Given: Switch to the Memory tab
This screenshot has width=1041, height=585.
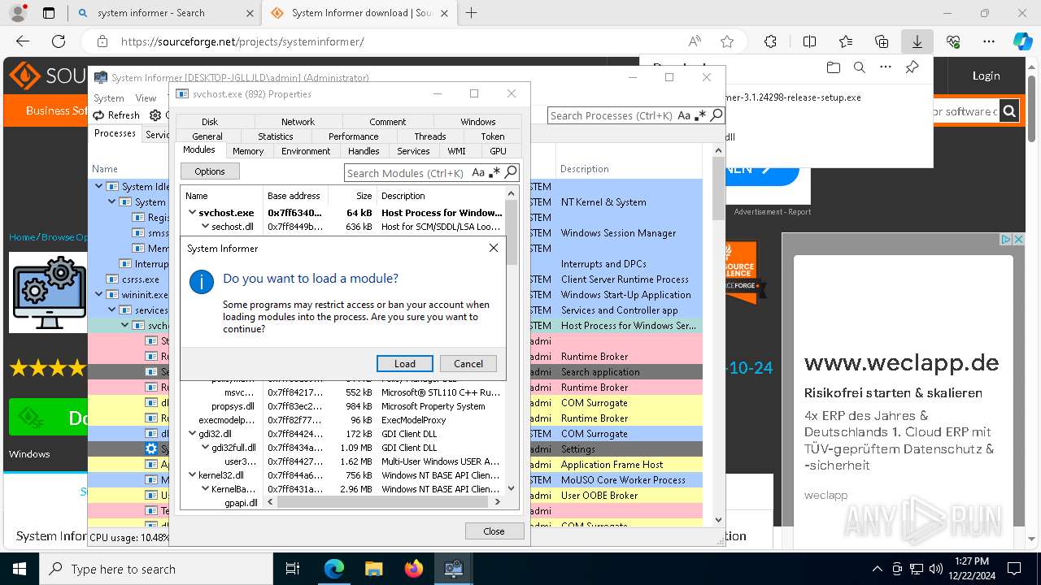Looking at the screenshot, I should (x=248, y=150).
